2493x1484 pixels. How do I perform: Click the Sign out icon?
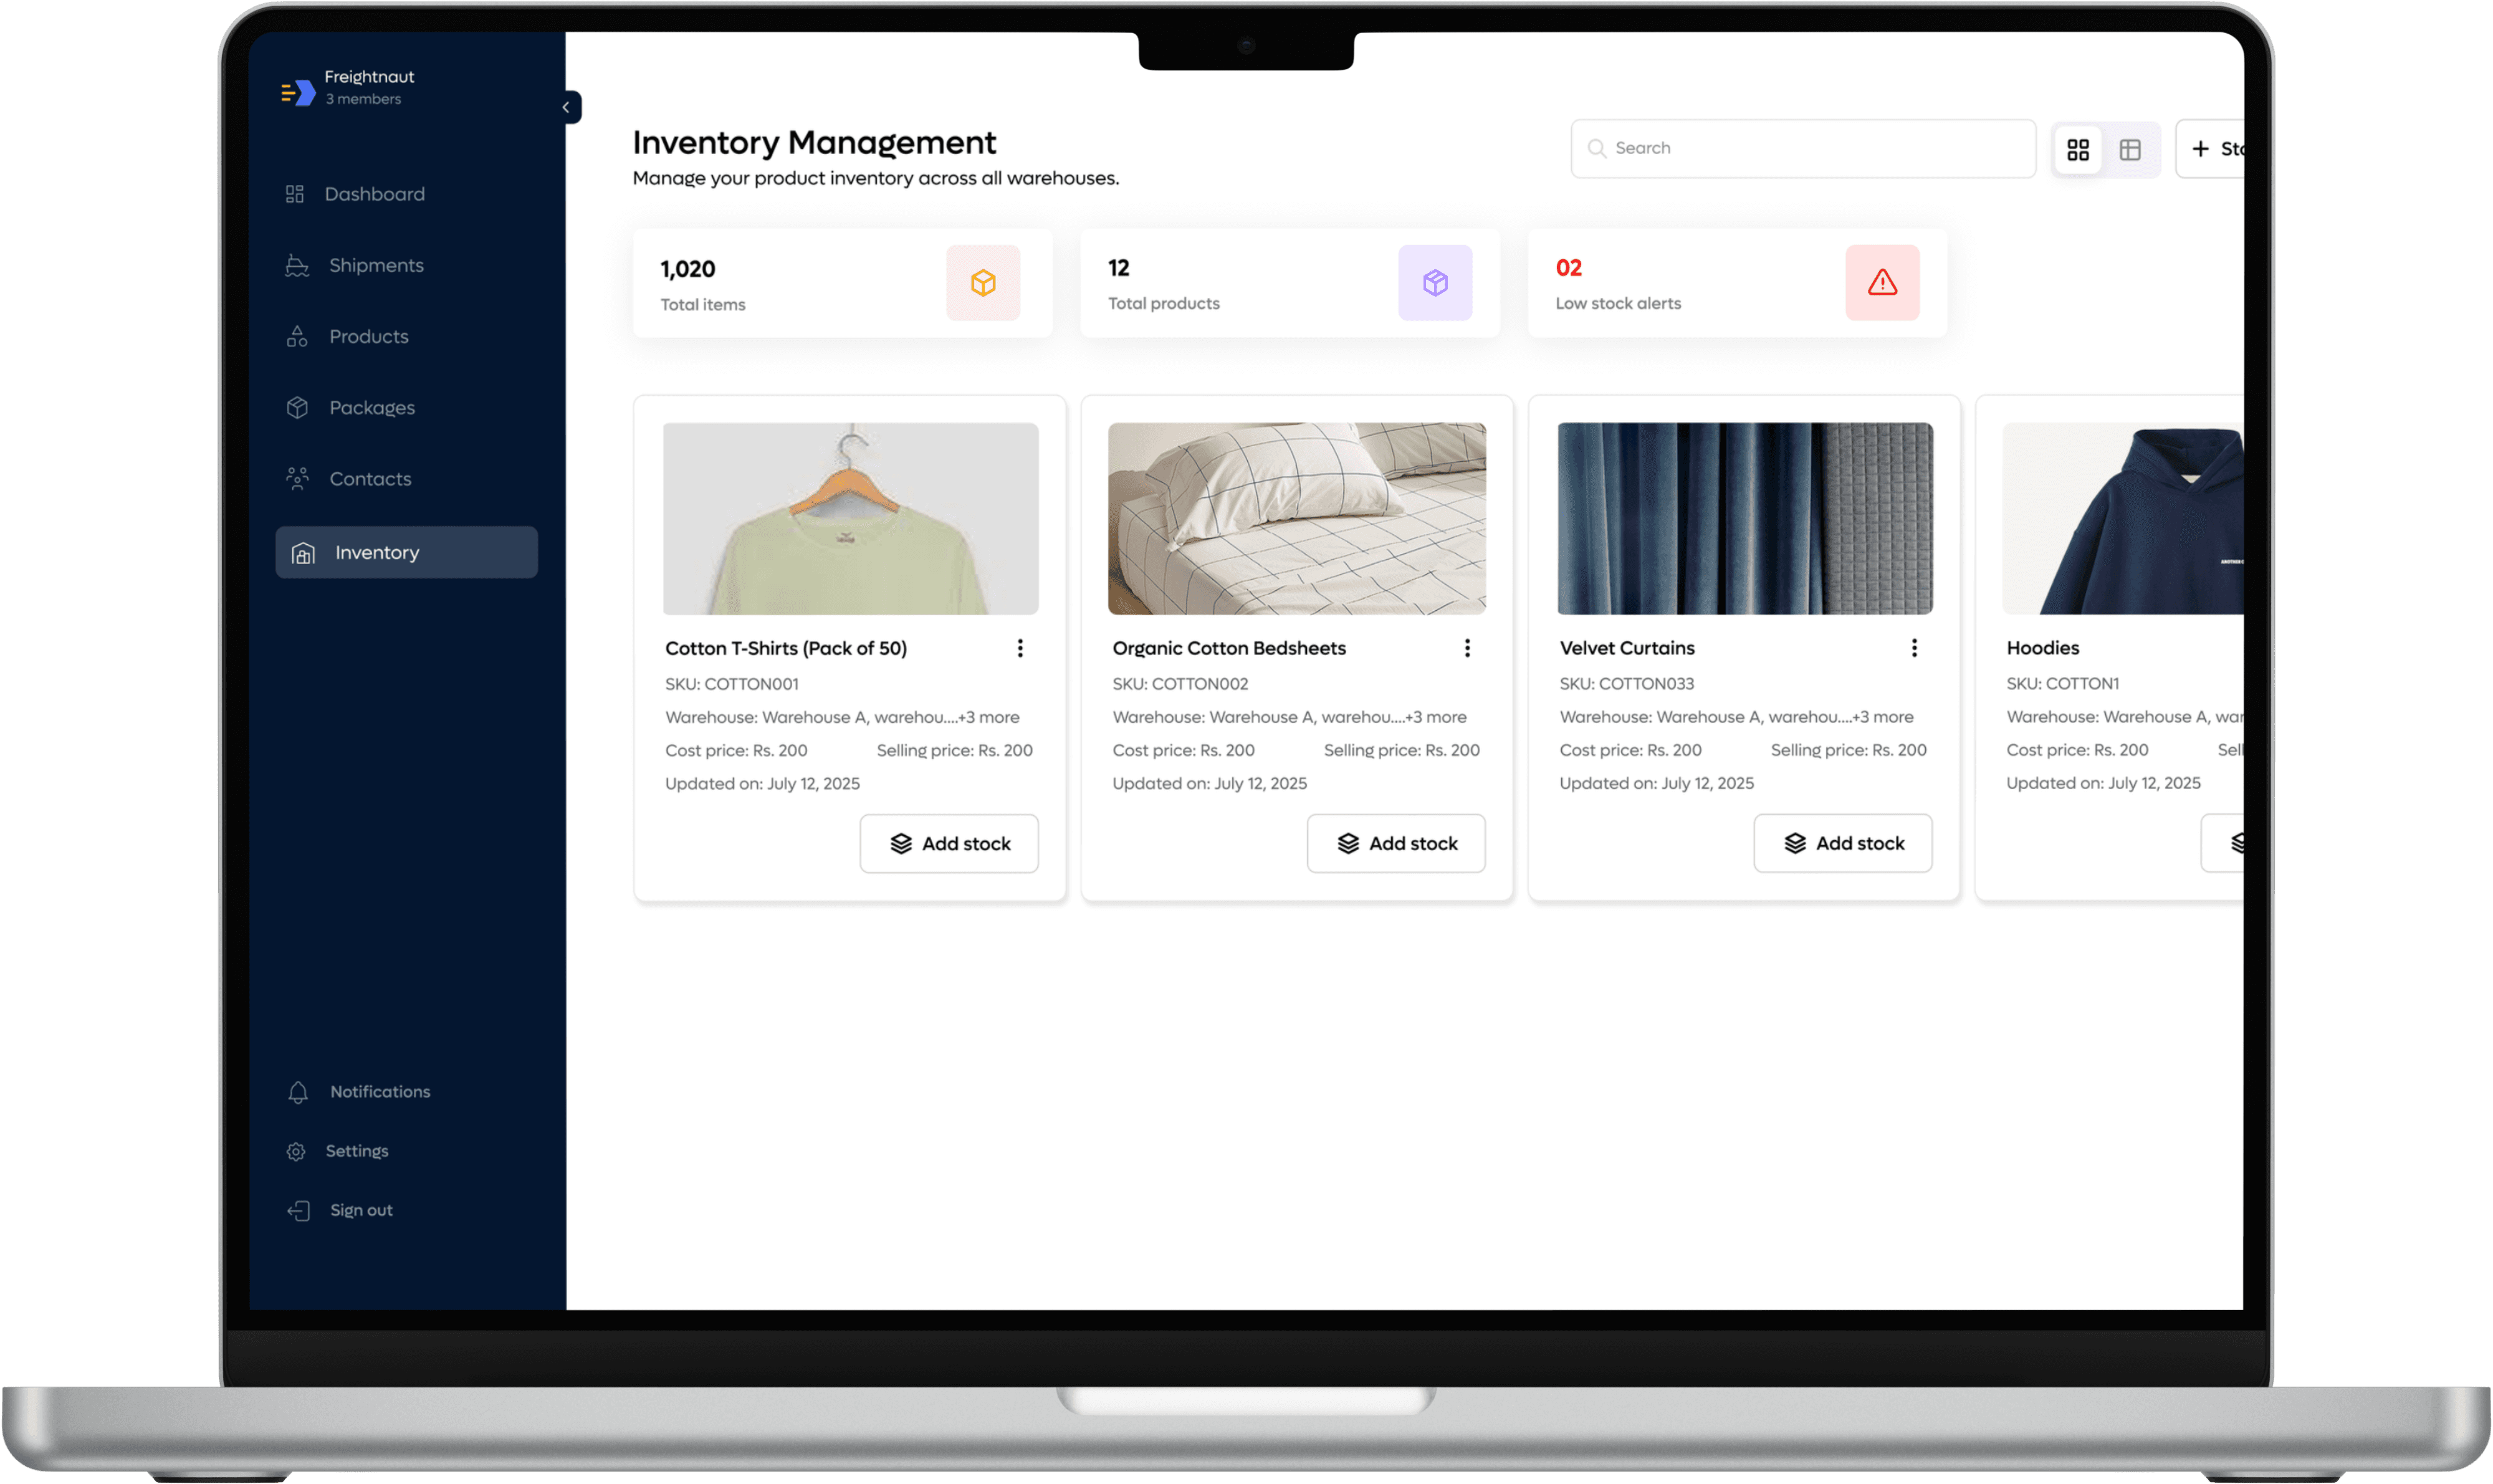298,1211
